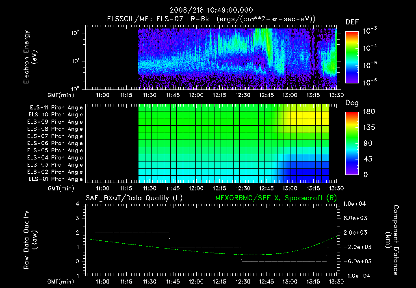Click the Deg color bar label
Viewport: 416px width, 288px height.
click(352, 103)
